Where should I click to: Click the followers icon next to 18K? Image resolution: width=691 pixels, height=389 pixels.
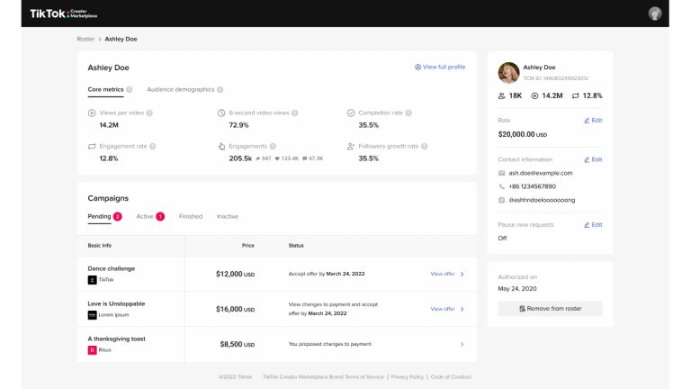(501, 95)
